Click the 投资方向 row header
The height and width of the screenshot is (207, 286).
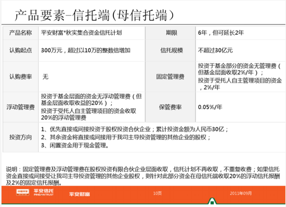click(x=21, y=137)
